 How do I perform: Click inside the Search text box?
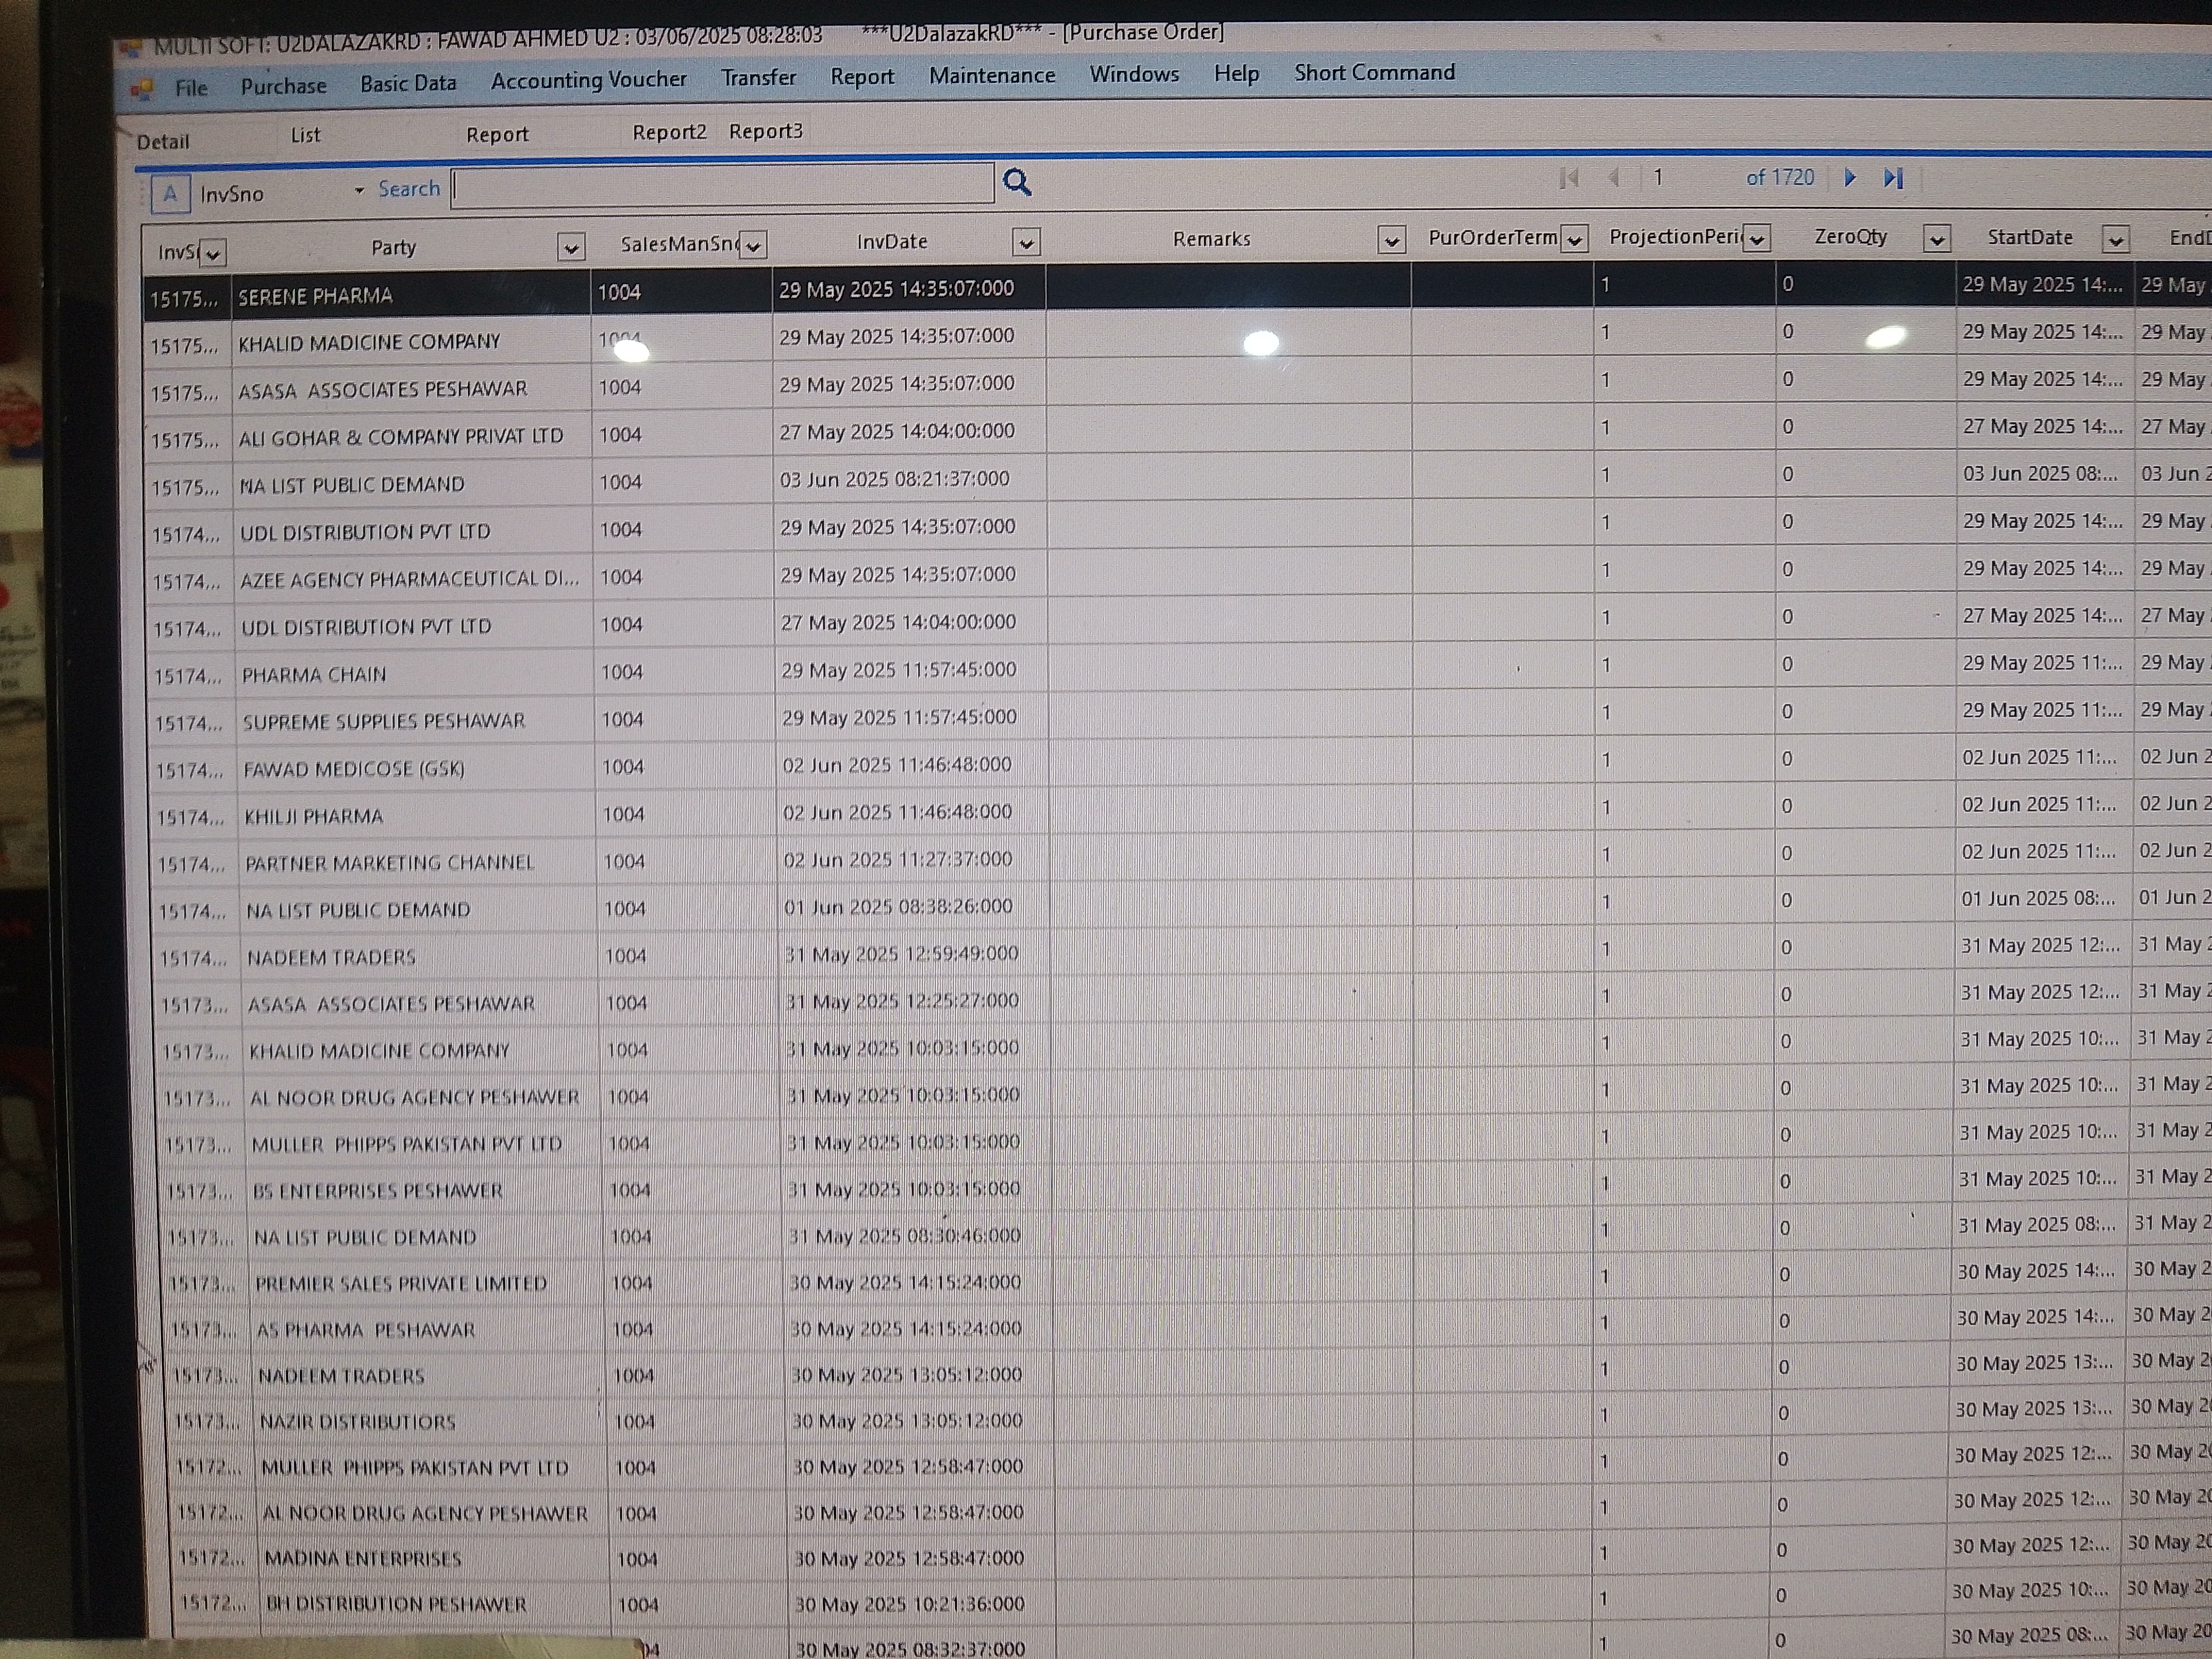click(722, 185)
